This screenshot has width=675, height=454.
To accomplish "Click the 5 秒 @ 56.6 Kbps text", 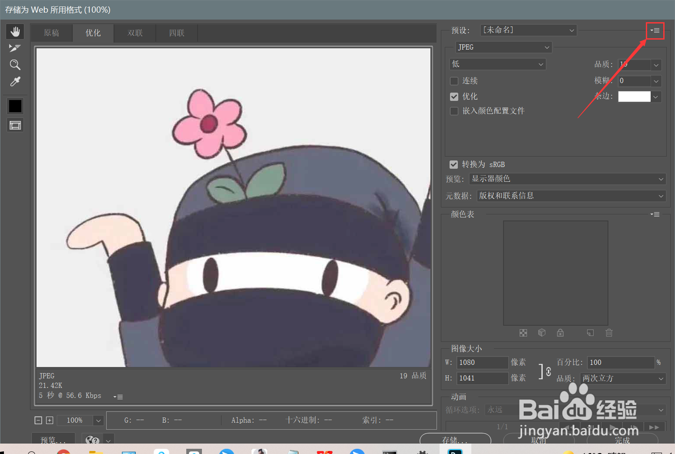I will coord(70,396).
